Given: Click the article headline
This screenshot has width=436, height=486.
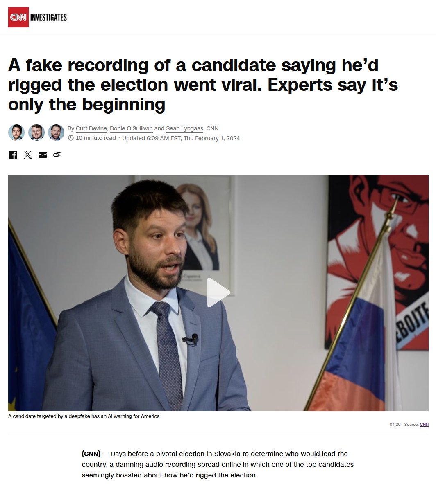Looking at the screenshot, I should click(x=203, y=85).
